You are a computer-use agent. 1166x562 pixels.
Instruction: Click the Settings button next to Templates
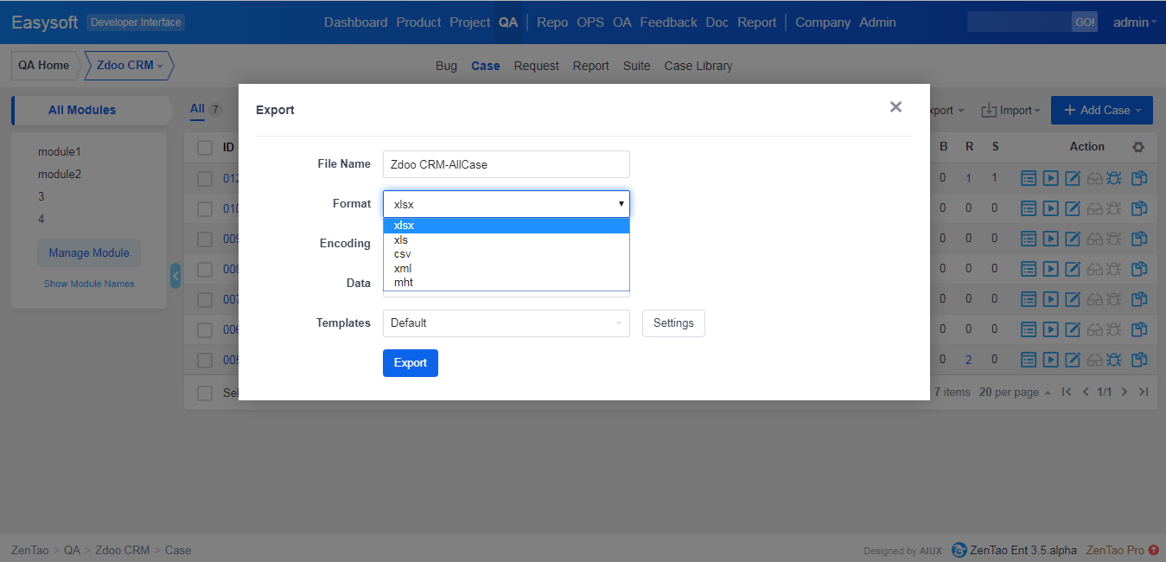[x=673, y=323]
